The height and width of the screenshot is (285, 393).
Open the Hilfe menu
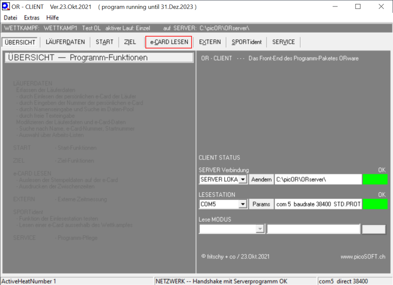(x=53, y=17)
